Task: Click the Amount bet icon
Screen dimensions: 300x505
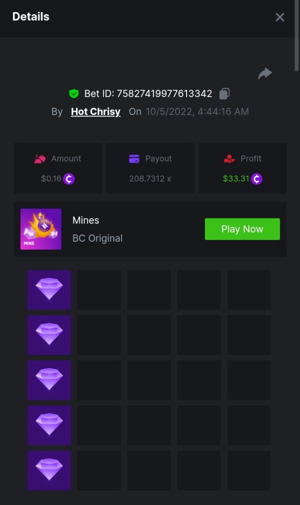Action: click(40, 159)
